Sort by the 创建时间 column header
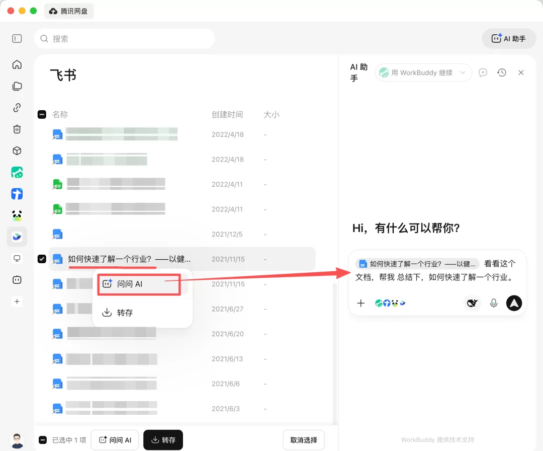The width and height of the screenshot is (543, 451). 227,114
